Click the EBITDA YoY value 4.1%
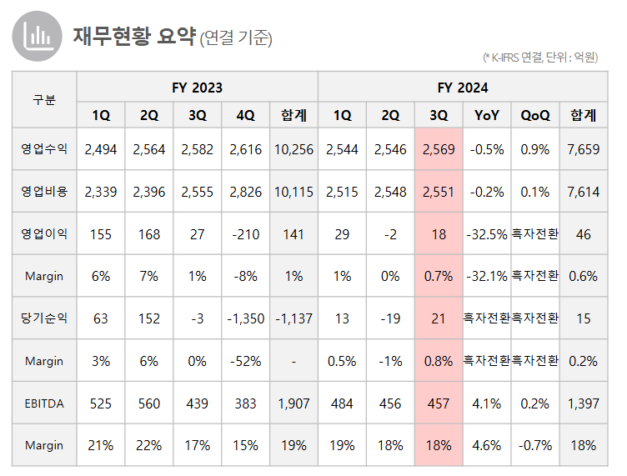This screenshot has height=476, width=627. pos(486,403)
